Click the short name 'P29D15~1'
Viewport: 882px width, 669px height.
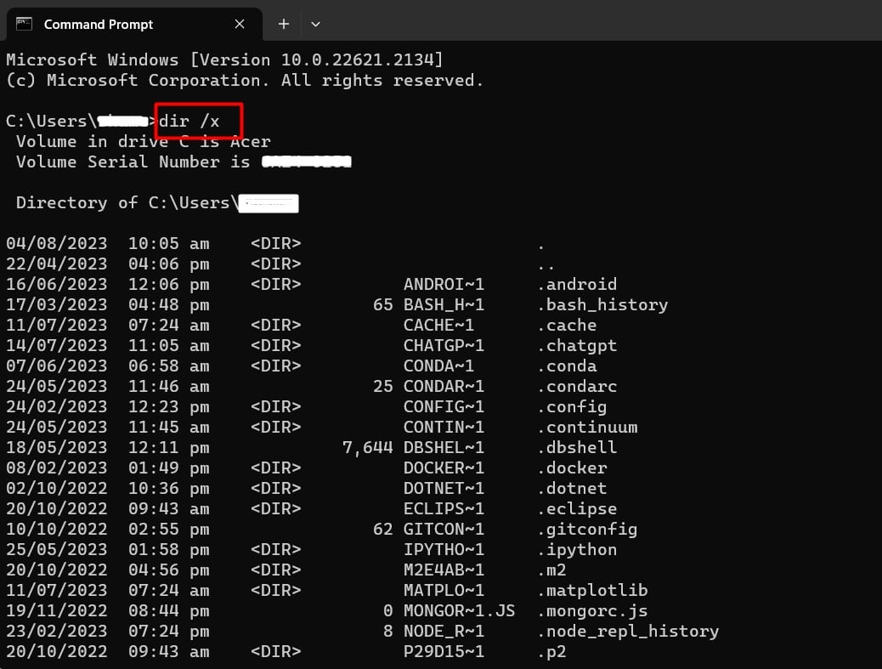[x=444, y=651]
